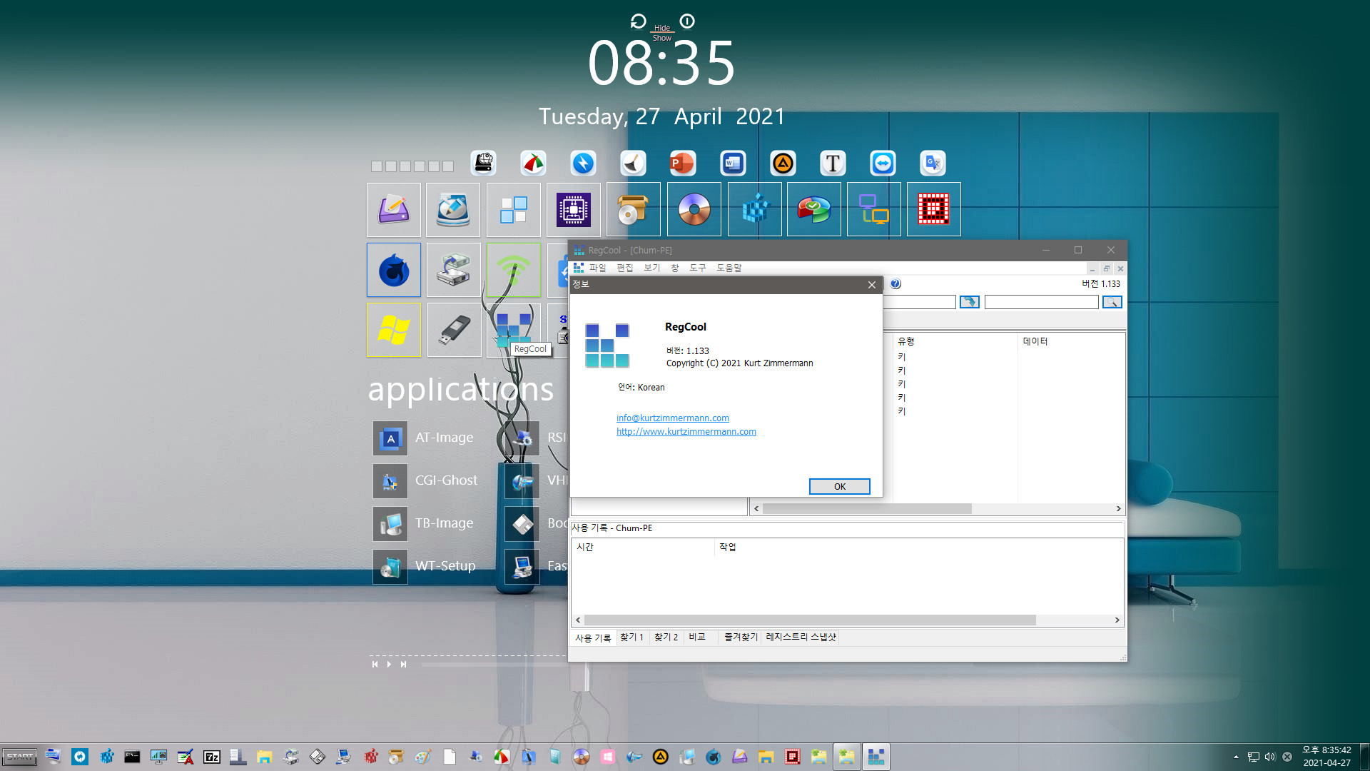Switch to the 찾기 2 tab
Screen dimensions: 1370x771
(666, 637)
